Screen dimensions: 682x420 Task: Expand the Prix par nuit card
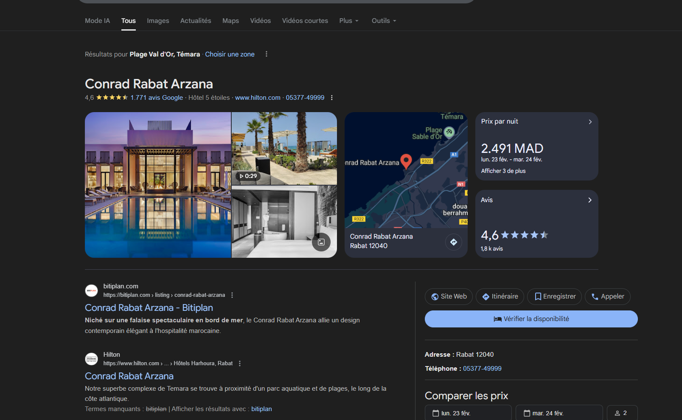(x=590, y=122)
